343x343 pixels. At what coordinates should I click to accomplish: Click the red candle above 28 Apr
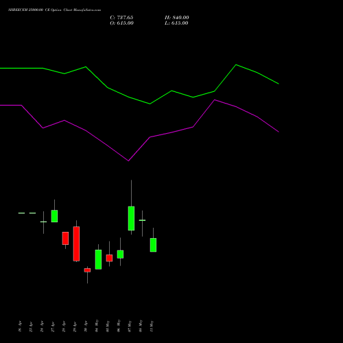pyautogui.click(x=65, y=238)
